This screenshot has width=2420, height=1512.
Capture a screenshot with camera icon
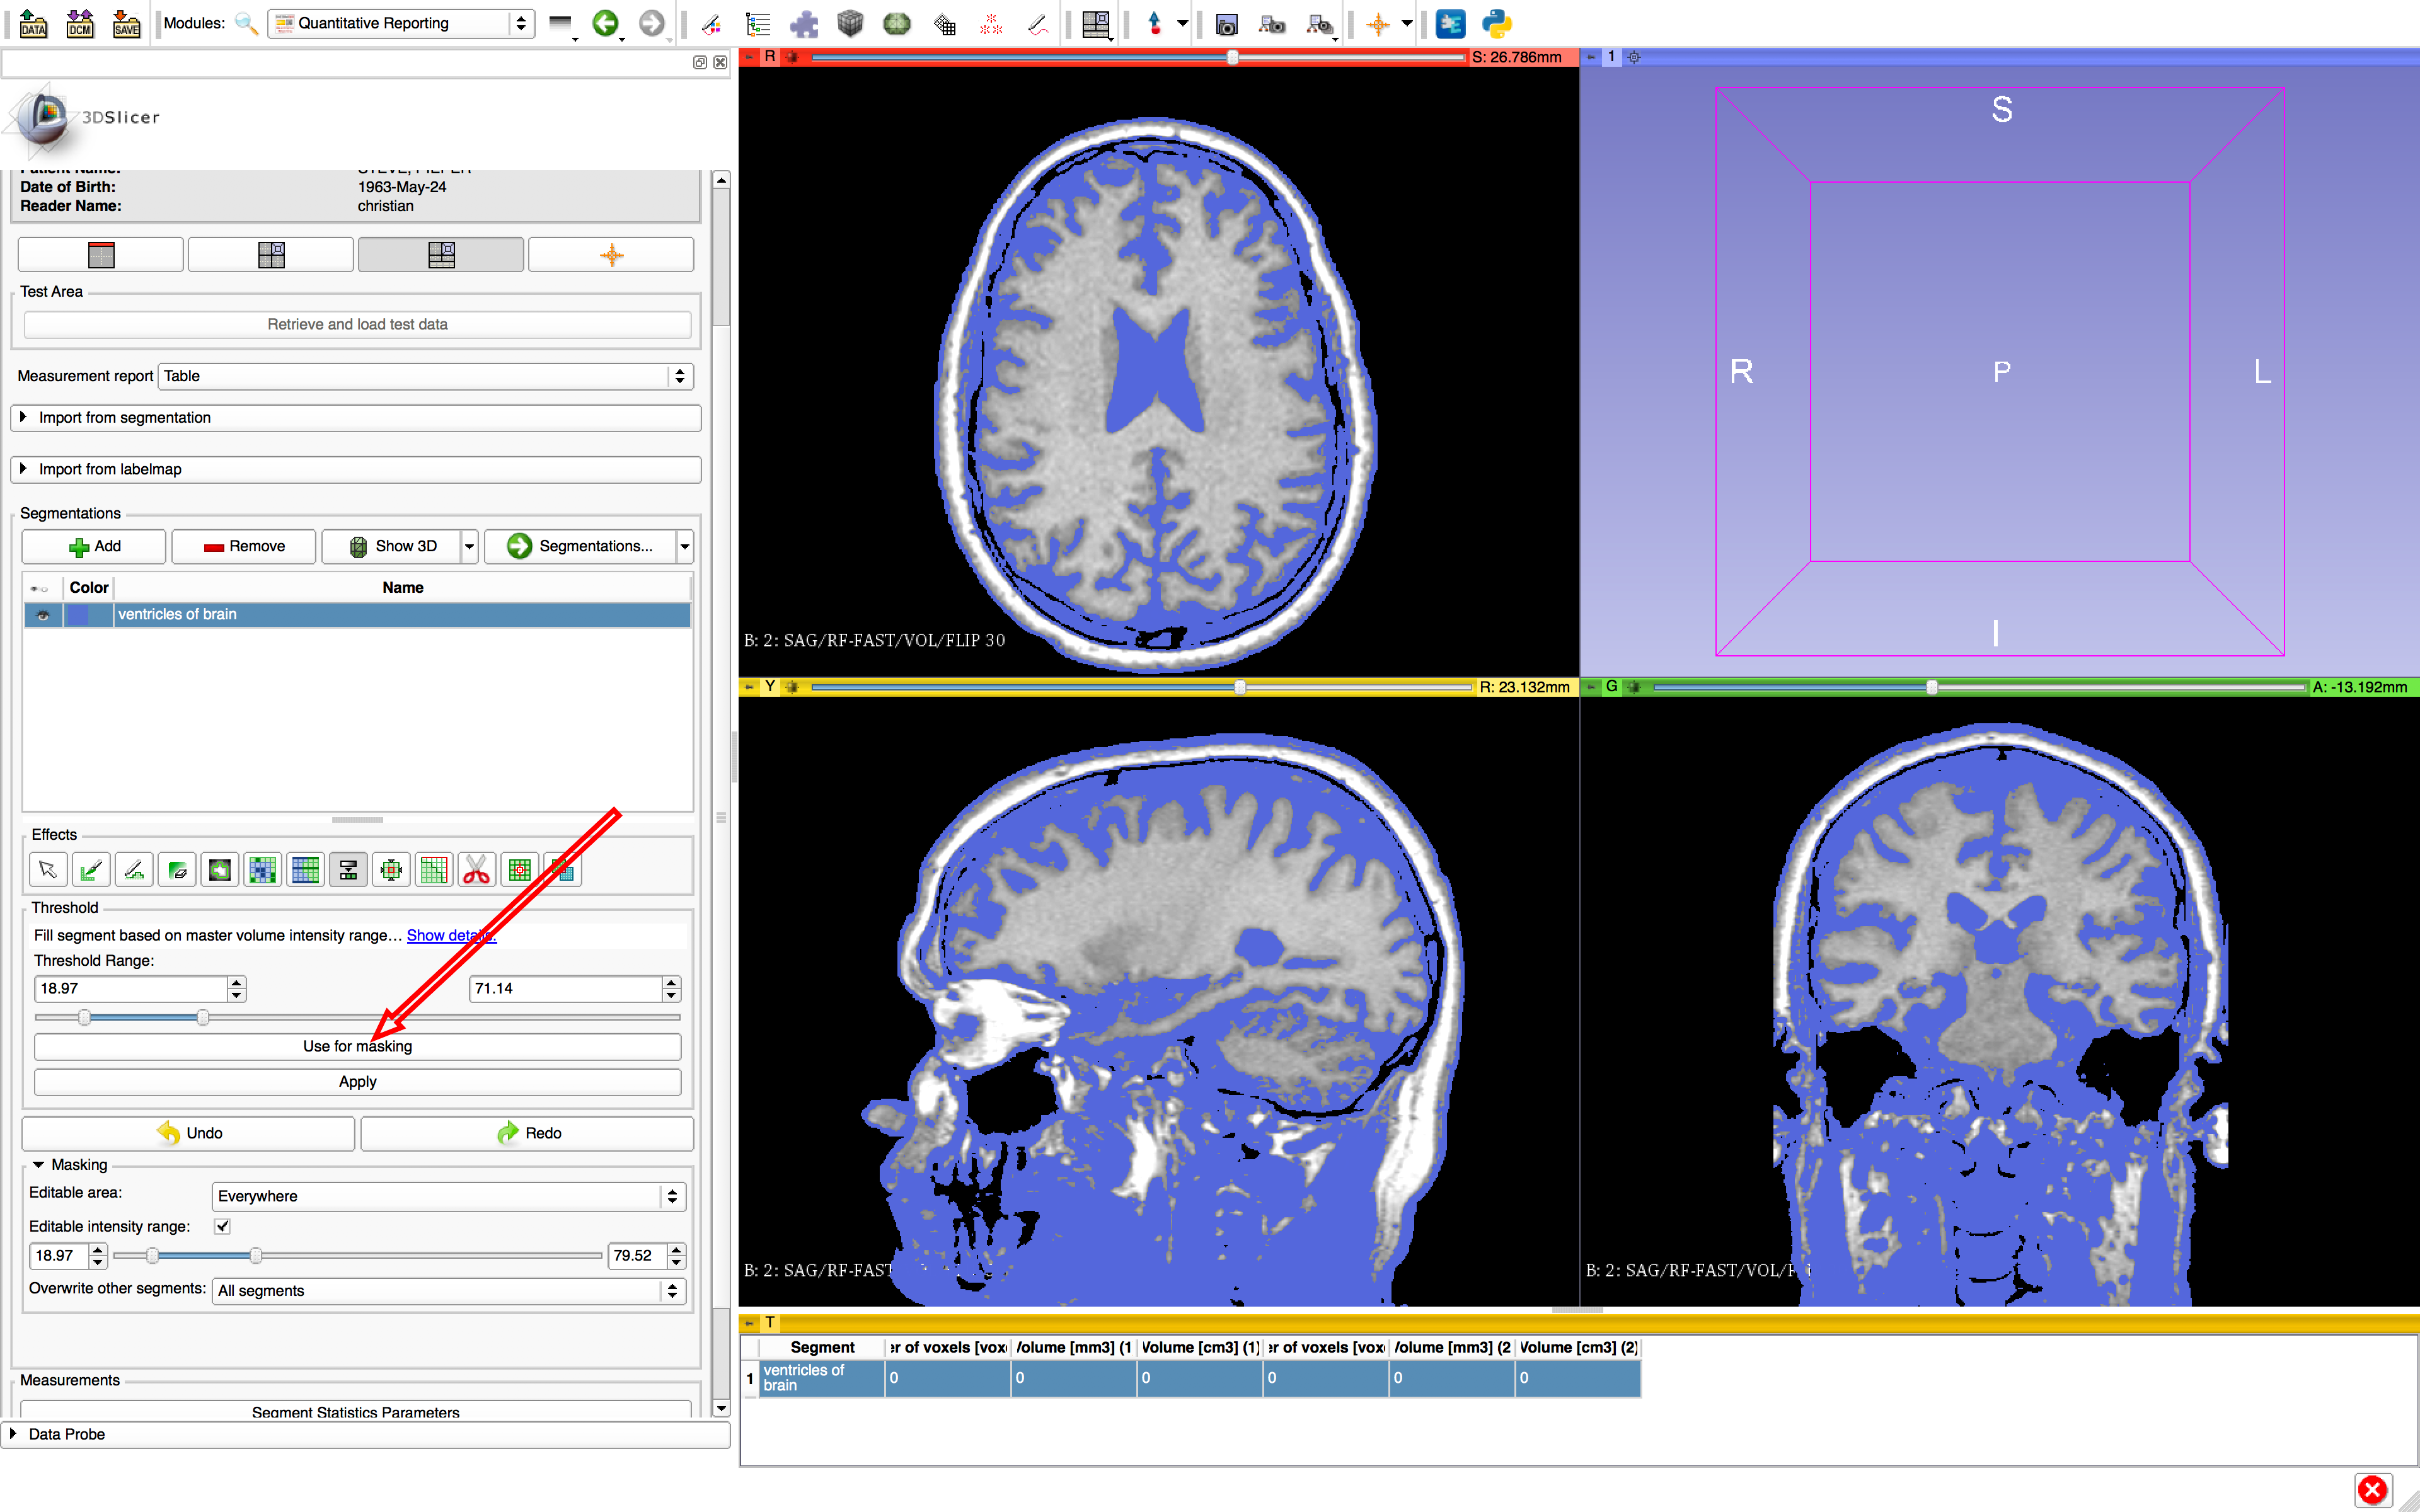point(1226,23)
